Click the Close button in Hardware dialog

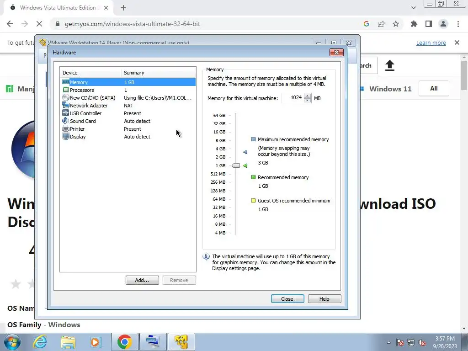coord(287,299)
